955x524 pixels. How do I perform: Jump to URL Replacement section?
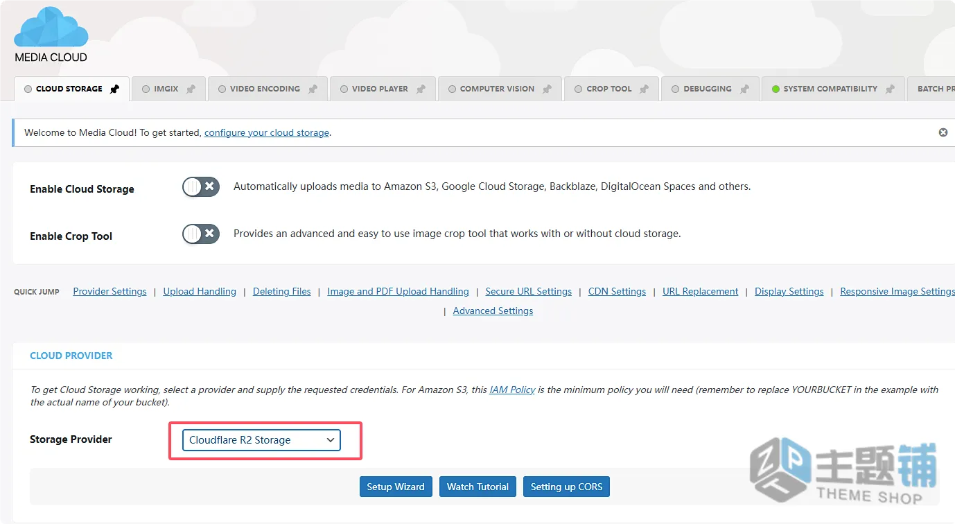(701, 292)
